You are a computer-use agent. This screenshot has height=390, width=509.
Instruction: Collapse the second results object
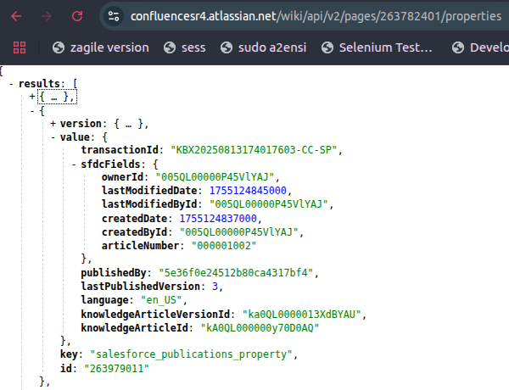coord(32,110)
